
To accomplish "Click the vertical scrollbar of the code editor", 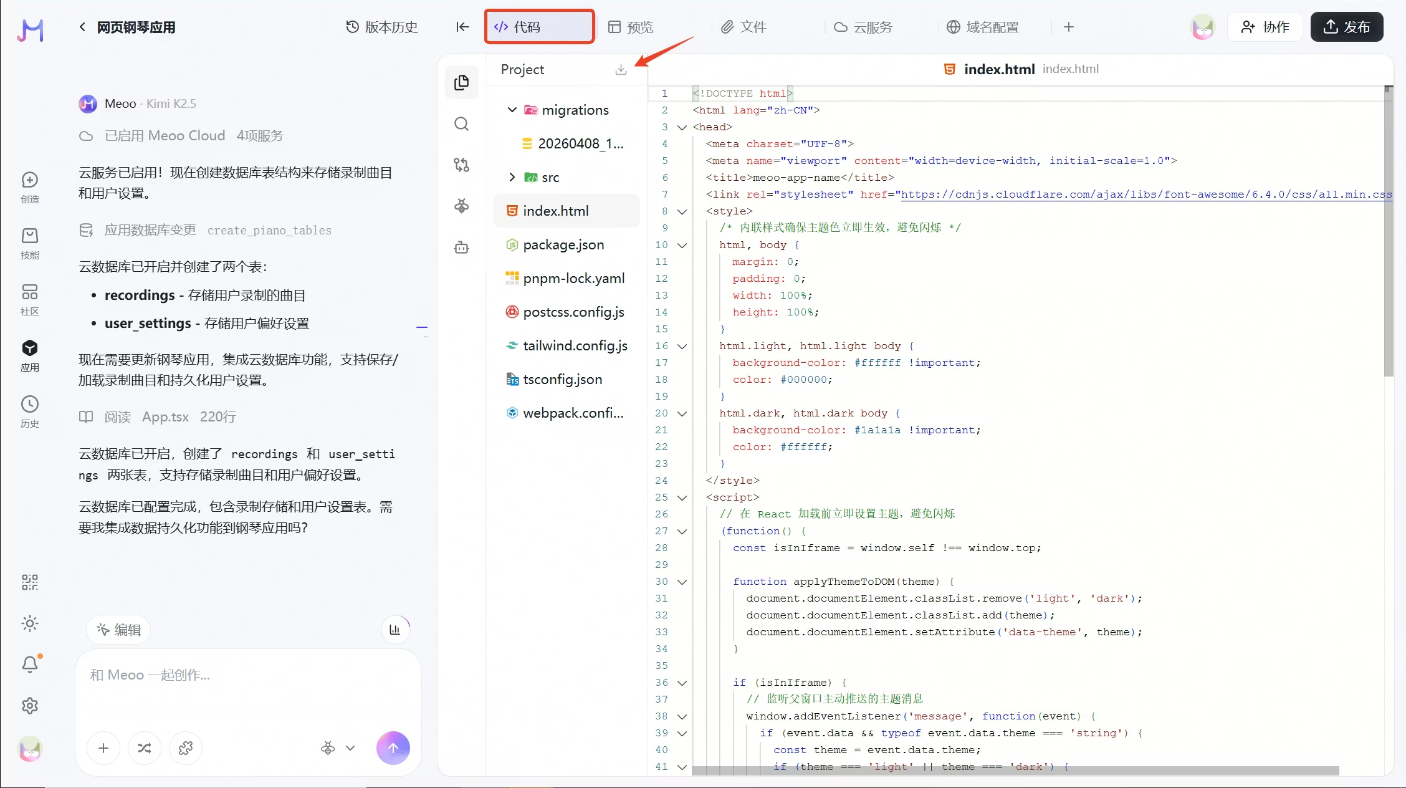I will 1388,232.
